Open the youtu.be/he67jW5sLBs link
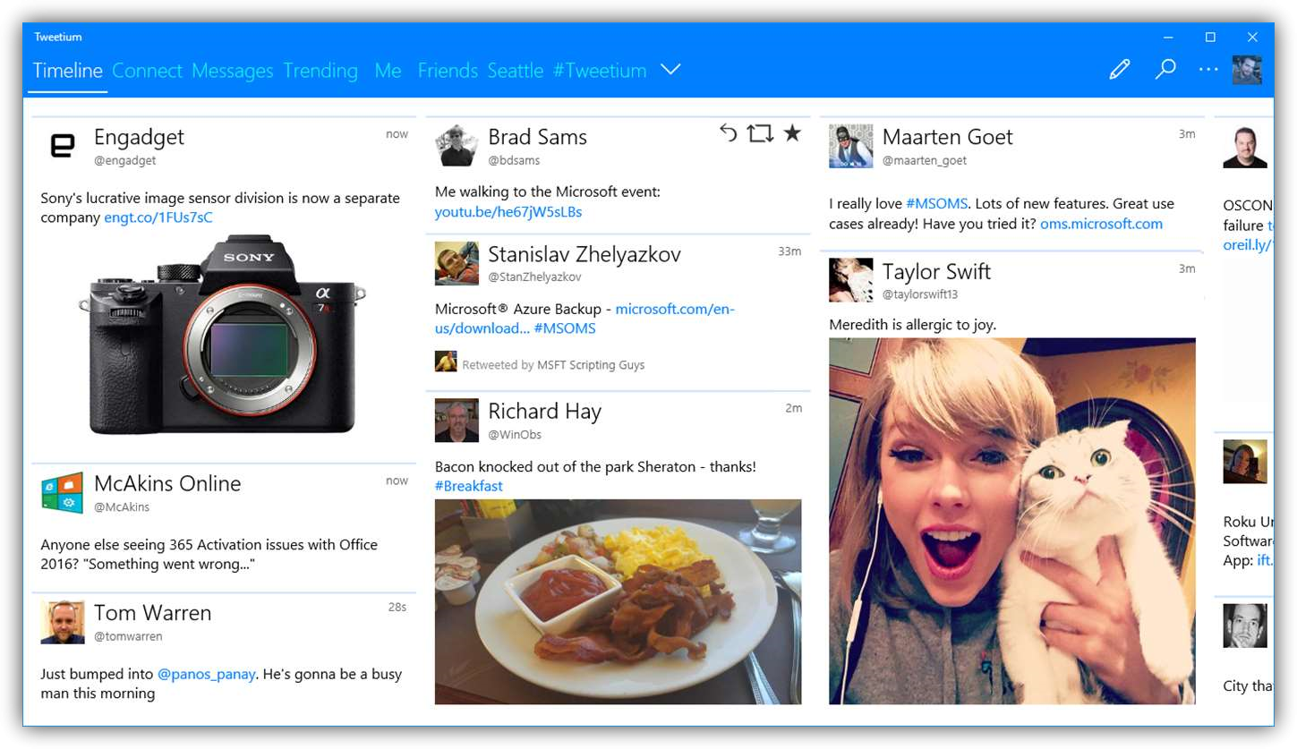Screen dimensions: 1297x749 (508, 212)
